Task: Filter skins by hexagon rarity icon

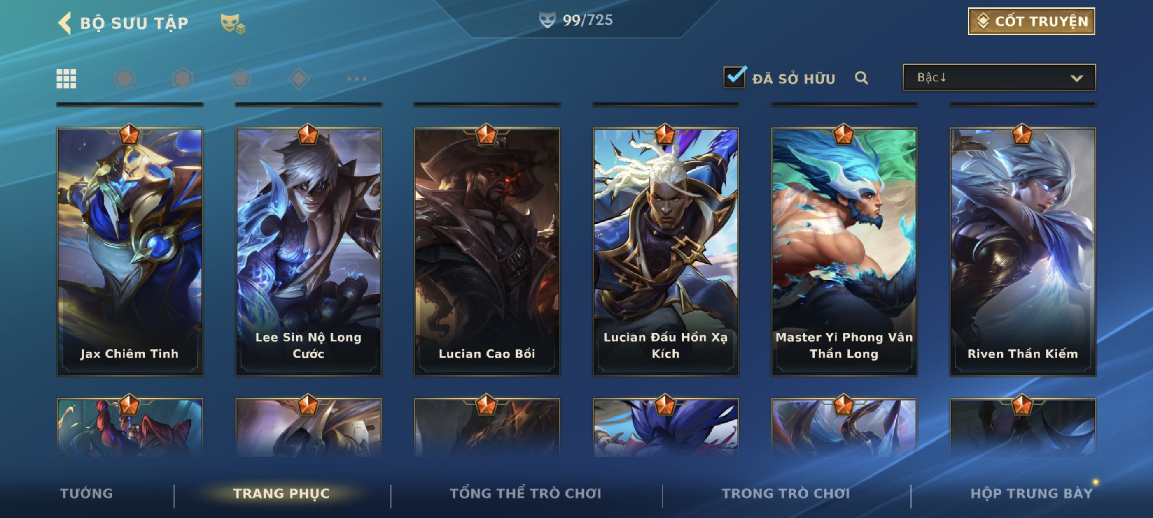Action: 182,79
